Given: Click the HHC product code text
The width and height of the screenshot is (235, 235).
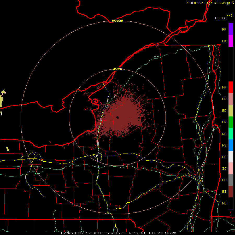Looking at the screenshot, I should tap(229, 16).
